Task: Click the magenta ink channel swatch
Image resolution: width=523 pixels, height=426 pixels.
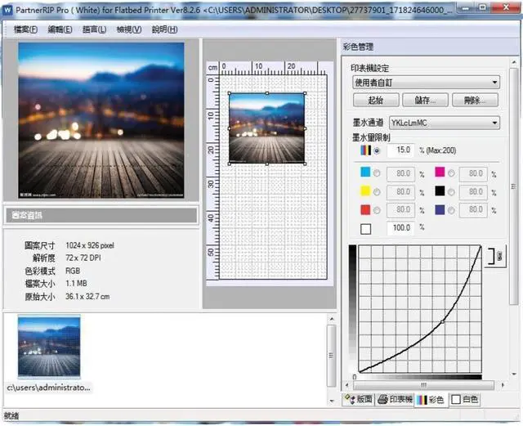Action: point(440,173)
